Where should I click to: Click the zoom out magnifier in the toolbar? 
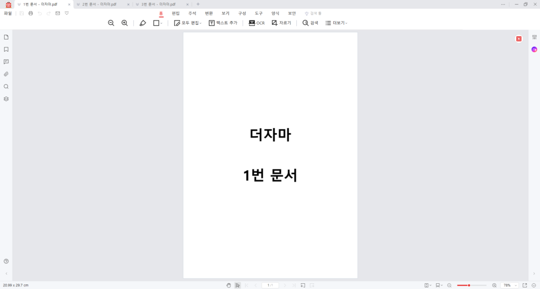[111, 23]
